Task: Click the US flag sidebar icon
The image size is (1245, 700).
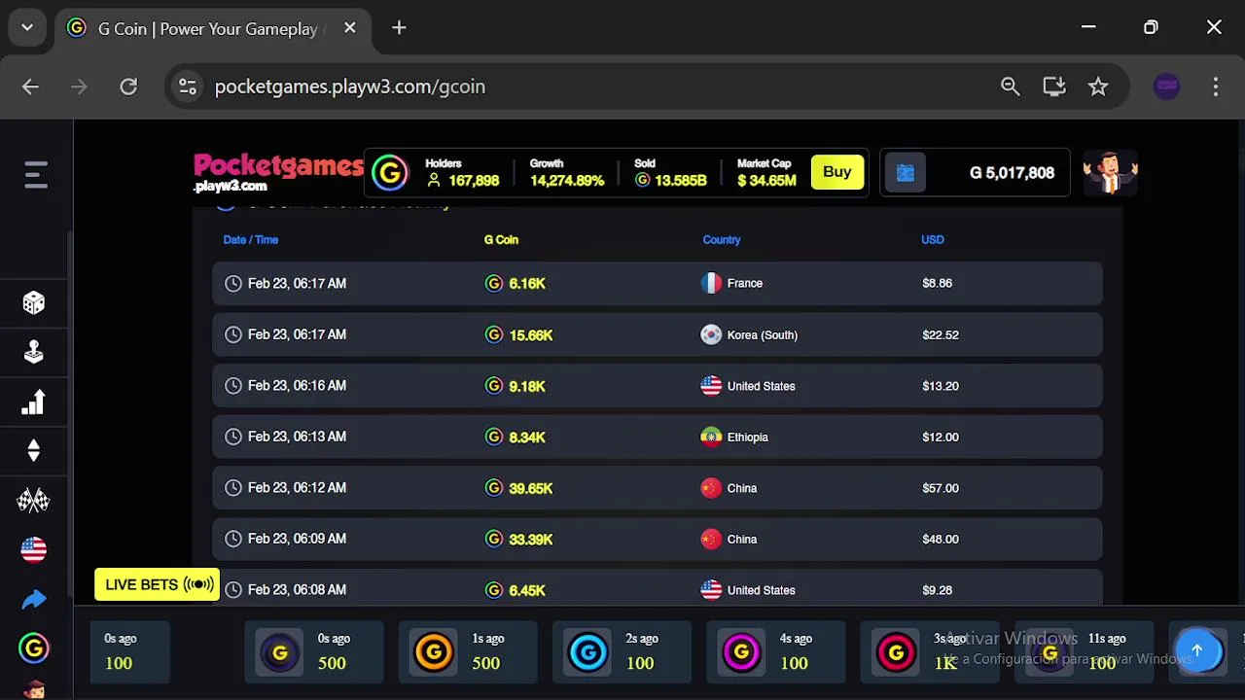Action: (x=34, y=550)
